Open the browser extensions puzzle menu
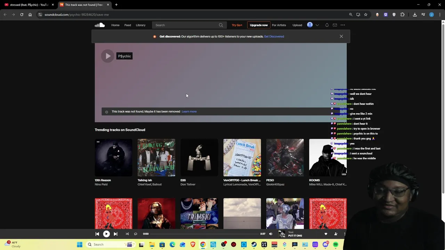 (x=403, y=15)
